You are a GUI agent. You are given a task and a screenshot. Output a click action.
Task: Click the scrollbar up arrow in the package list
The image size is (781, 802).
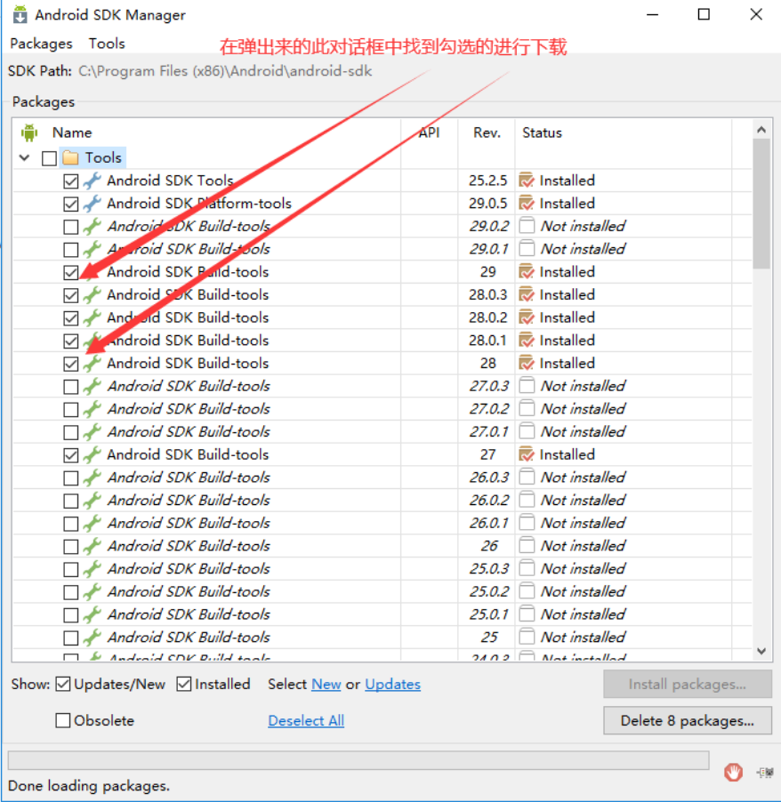pyautogui.click(x=761, y=130)
